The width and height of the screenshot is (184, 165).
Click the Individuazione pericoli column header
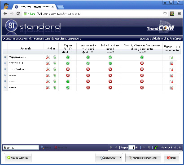click(110, 49)
